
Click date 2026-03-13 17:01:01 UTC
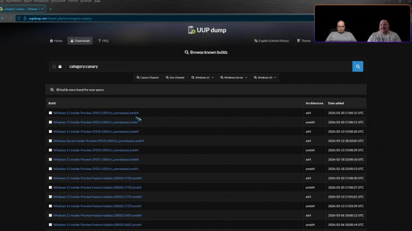point(346,197)
